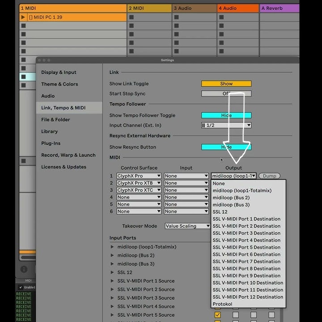
Task: Click stop square in 1 MIDI track's second slot
Action: (x=24, y=25)
